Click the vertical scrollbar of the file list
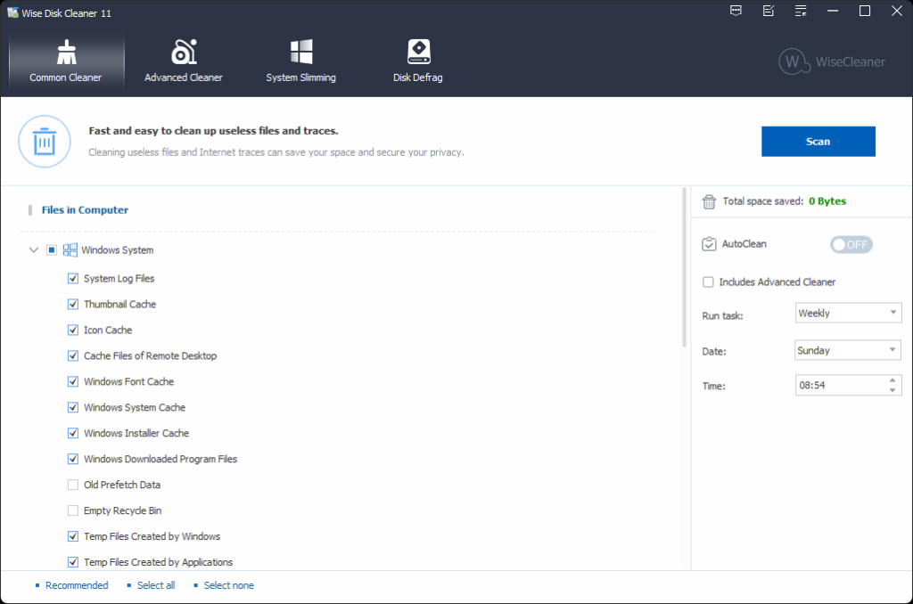The image size is (913, 604). coord(684,267)
